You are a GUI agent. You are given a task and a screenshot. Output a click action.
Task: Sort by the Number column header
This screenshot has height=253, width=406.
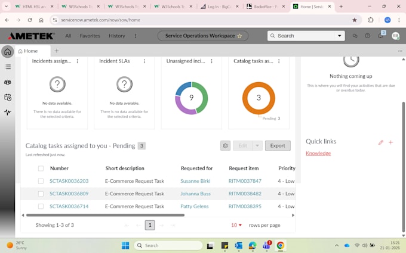59,168
